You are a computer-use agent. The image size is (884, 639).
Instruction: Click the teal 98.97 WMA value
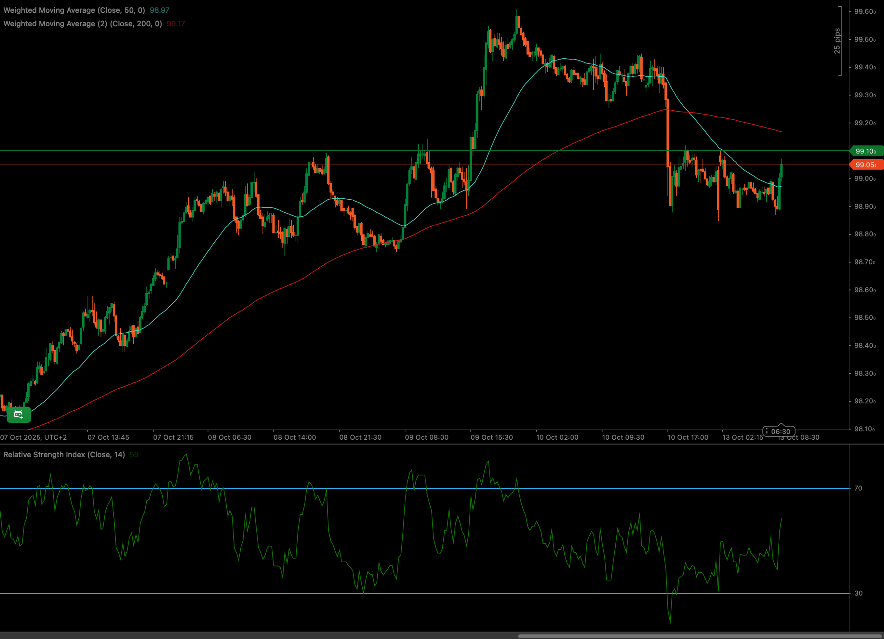(x=160, y=10)
